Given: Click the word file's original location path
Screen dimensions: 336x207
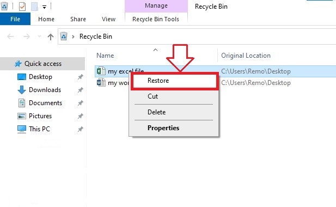Looking at the screenshot, I should (x=256, y=83).
